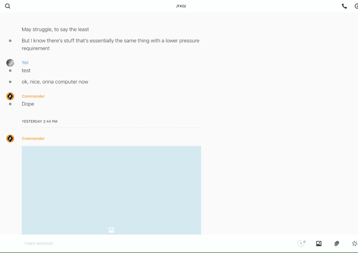Add a picture using the image icon
Image resolution: width=358 pixels, height=253 pixels.
tap(319, 244)
